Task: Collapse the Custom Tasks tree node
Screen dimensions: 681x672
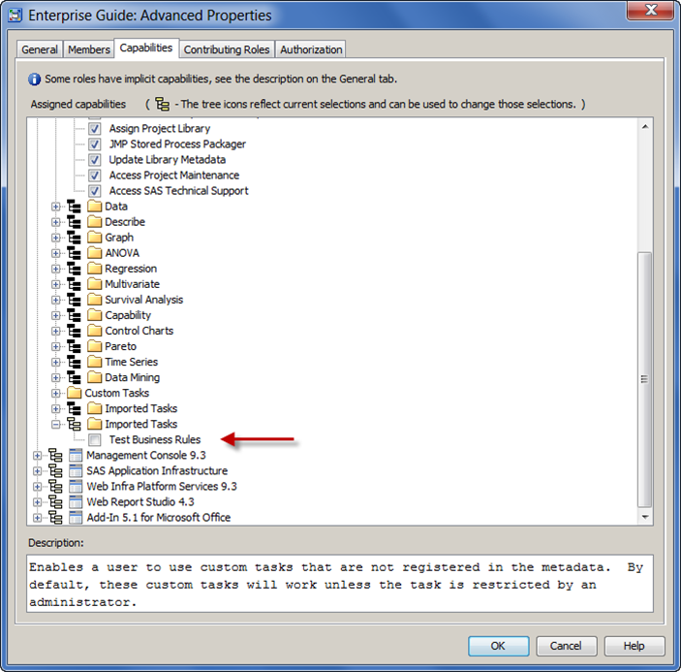Action: tap(56, 393)
